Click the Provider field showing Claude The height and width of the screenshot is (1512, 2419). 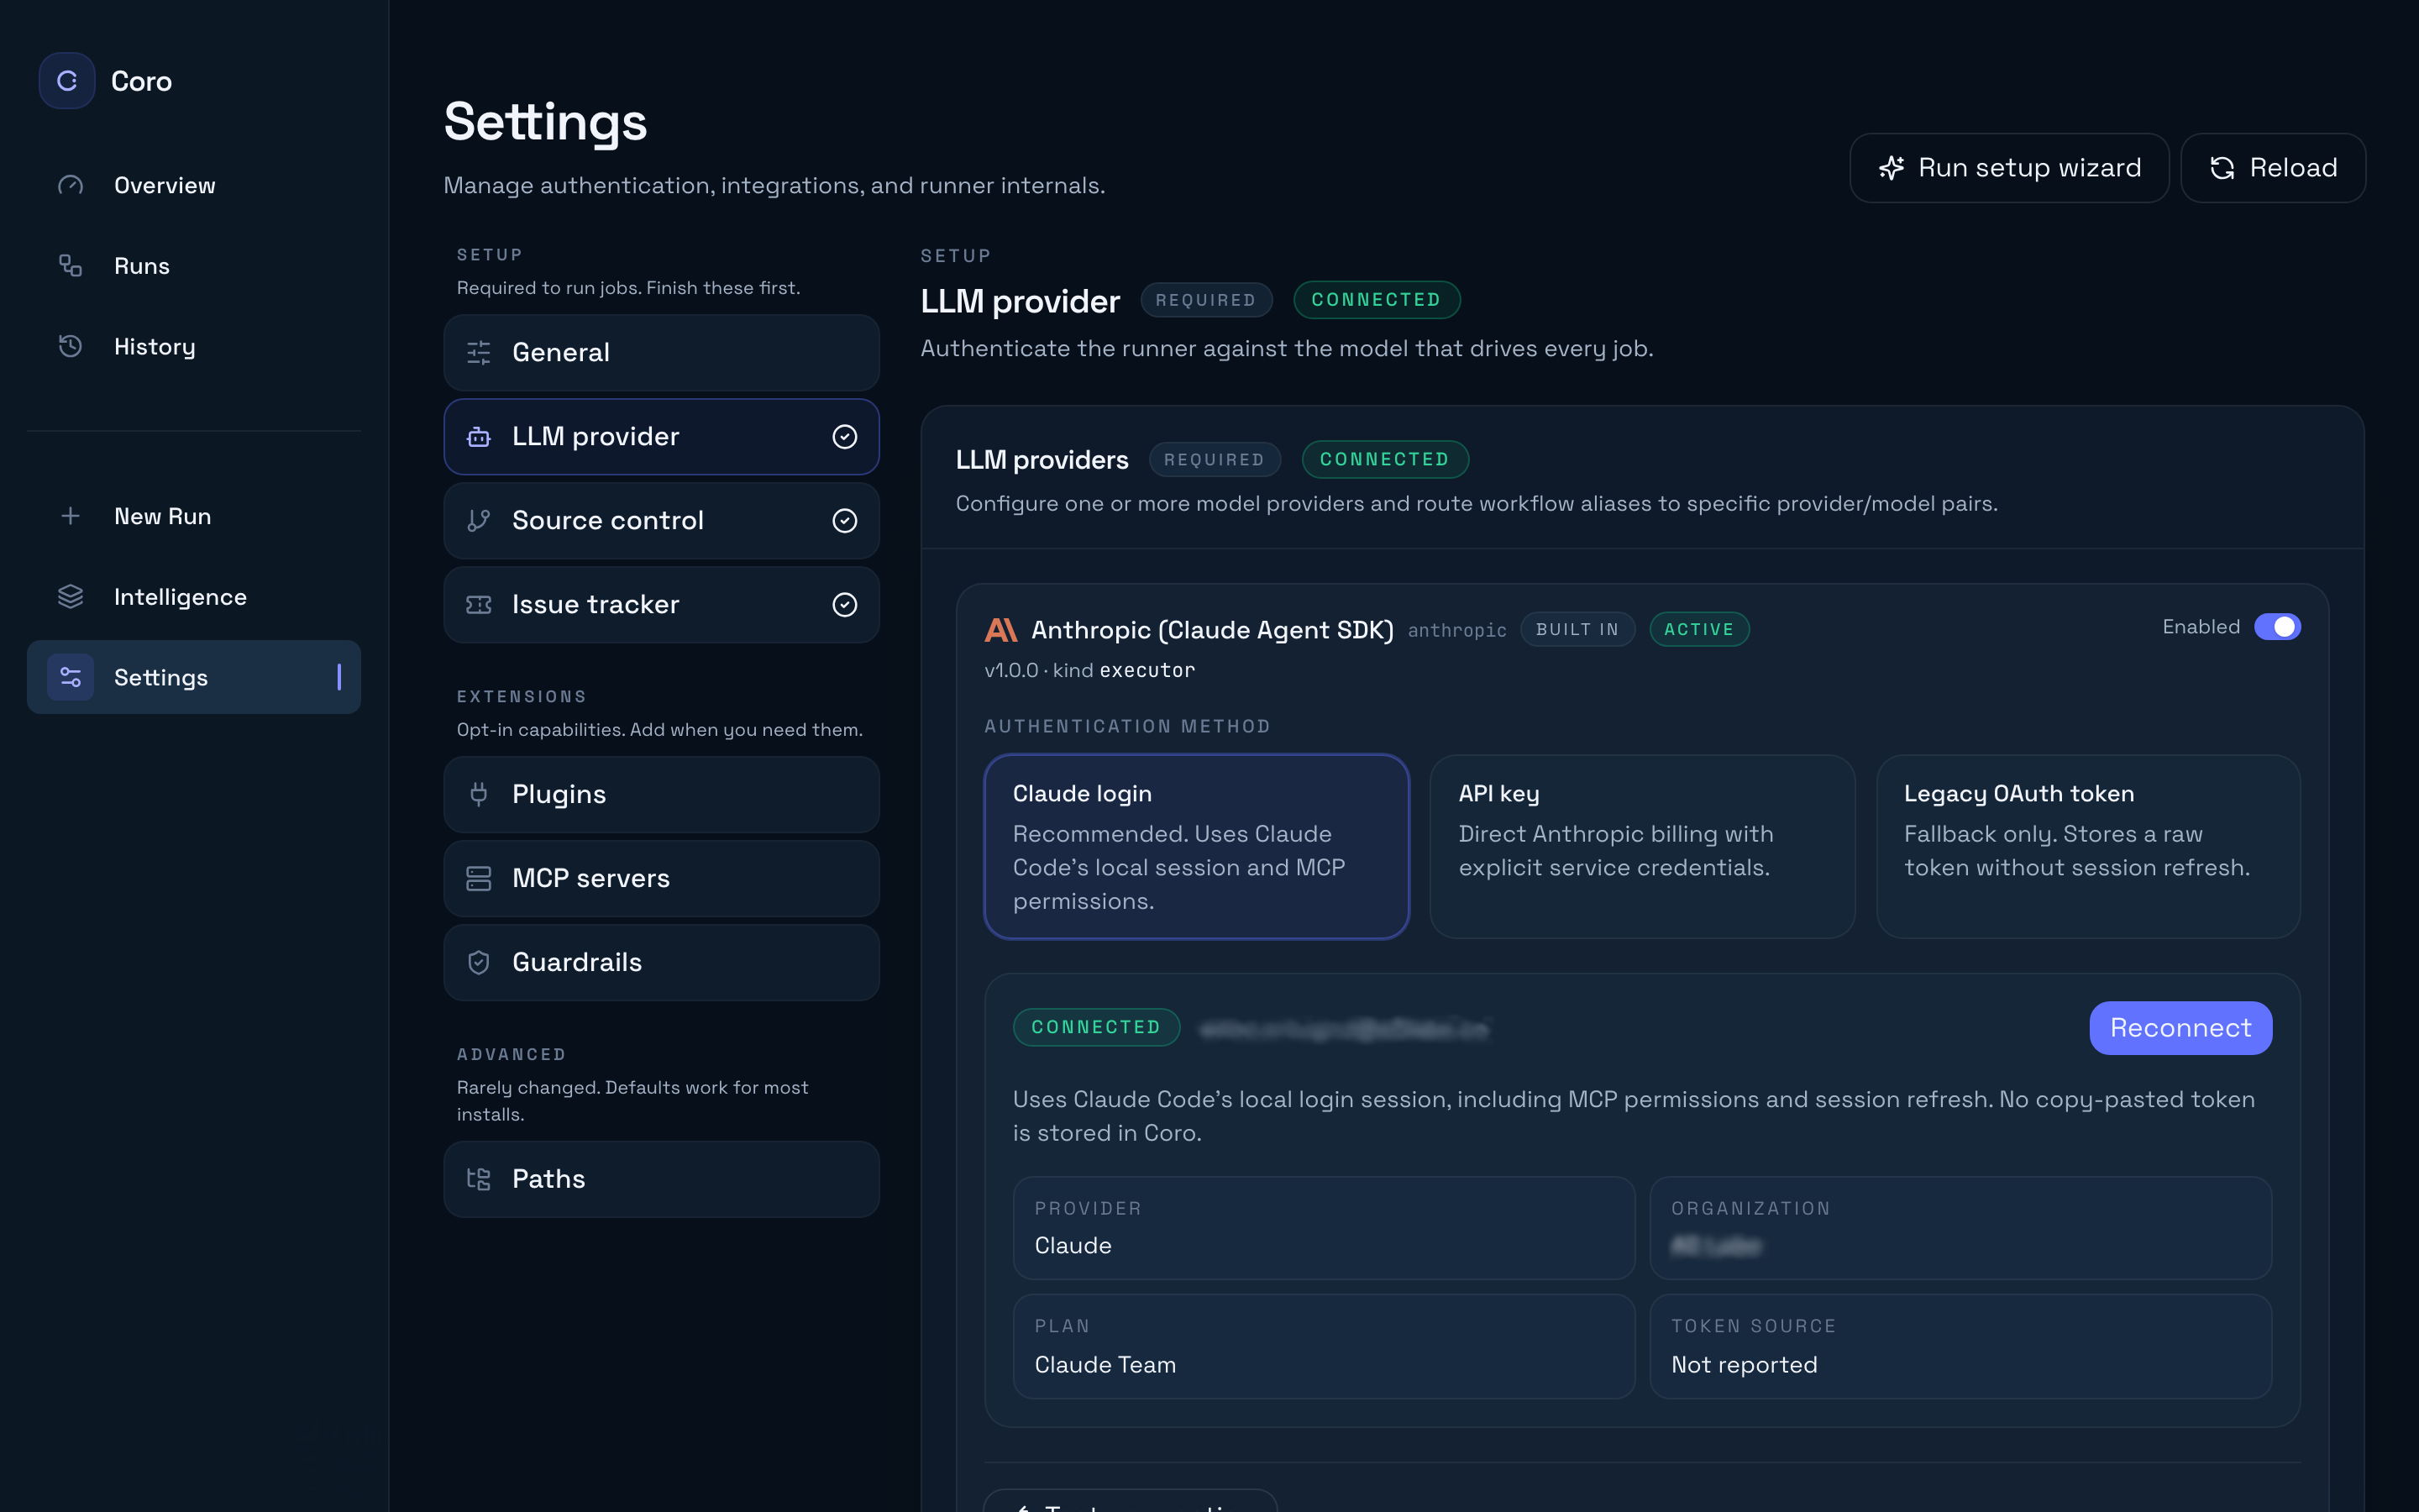click(x=1324, y=1228)
